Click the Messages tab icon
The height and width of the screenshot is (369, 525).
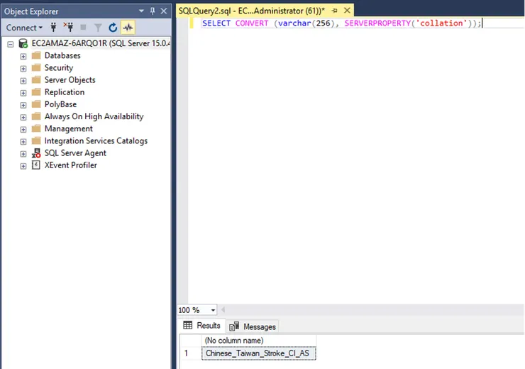point(234,326)
